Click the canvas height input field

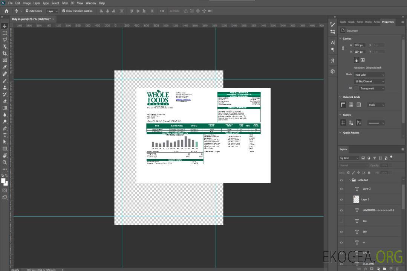[360, 52]
